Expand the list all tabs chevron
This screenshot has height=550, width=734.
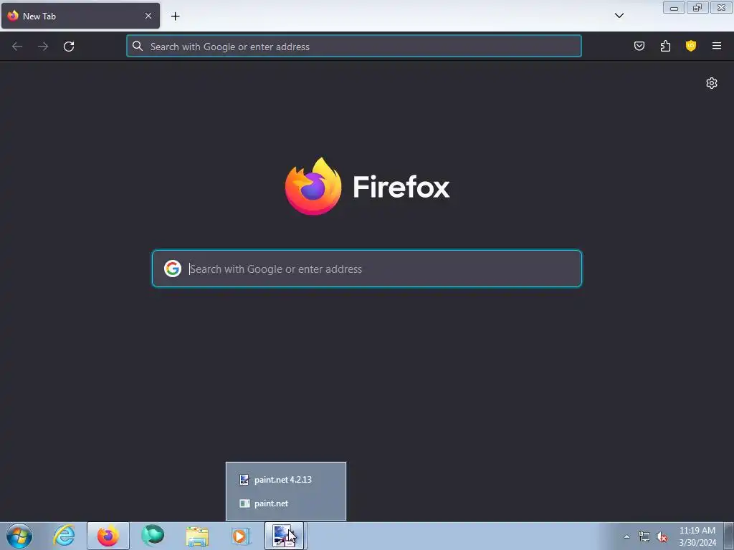(619, 16)
